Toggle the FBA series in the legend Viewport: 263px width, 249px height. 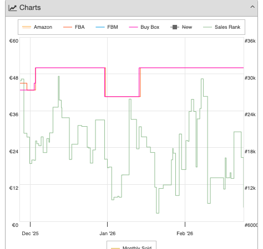tap(74, 27)
